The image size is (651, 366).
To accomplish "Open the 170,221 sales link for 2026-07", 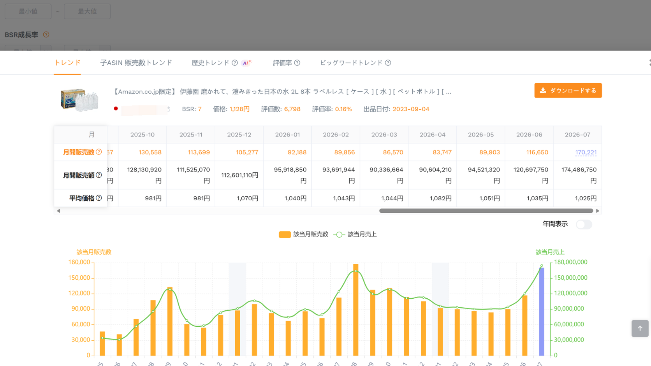I will pos(586,152).
